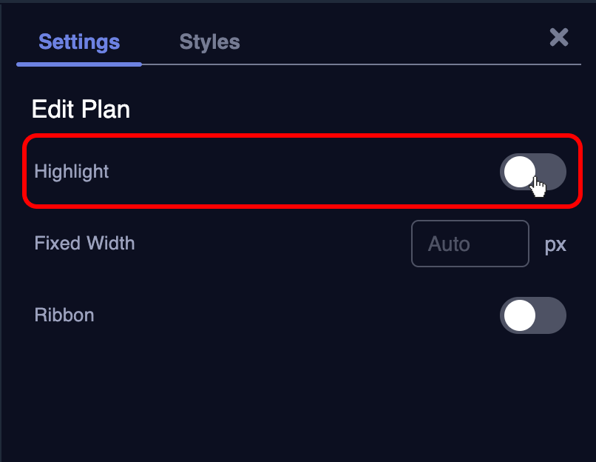Click the Fixed Width label
Viewport: 596px width, 462px height.
pyautogui.click(x=84, y=243)
